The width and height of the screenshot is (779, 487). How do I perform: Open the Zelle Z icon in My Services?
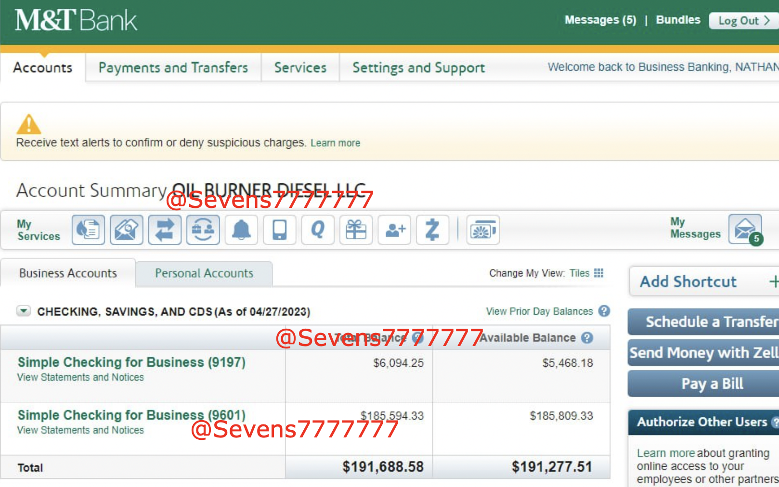tap(432, 230)
